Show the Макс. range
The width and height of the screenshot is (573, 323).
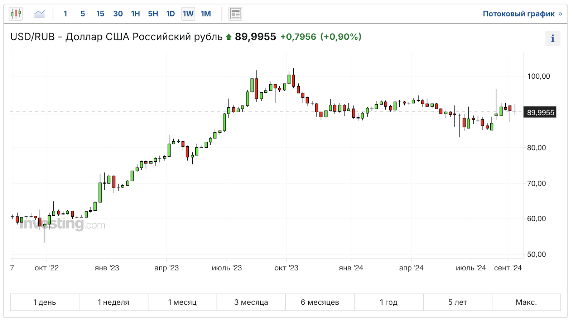[x=526, y=302]
